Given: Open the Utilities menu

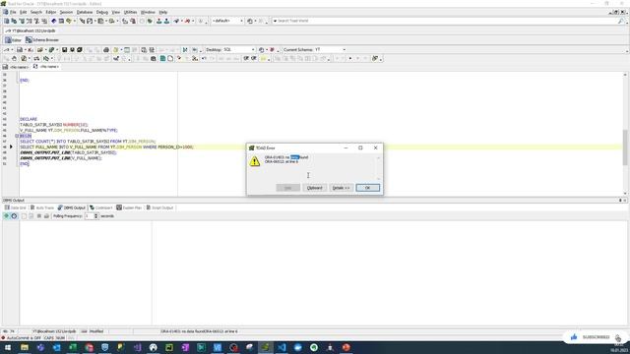Looking at the screenshot, I should (x=130, y=13).
